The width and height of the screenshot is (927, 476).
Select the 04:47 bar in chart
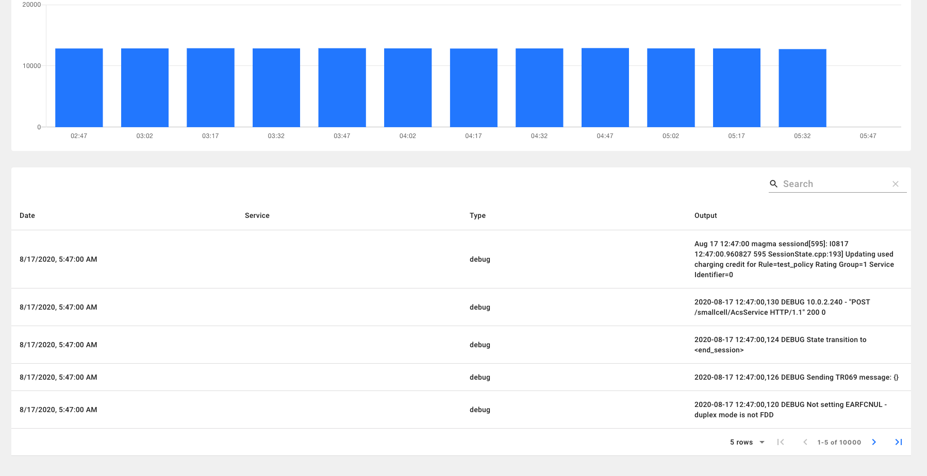(605, 88)
